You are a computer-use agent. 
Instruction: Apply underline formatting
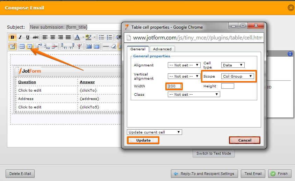28,37
